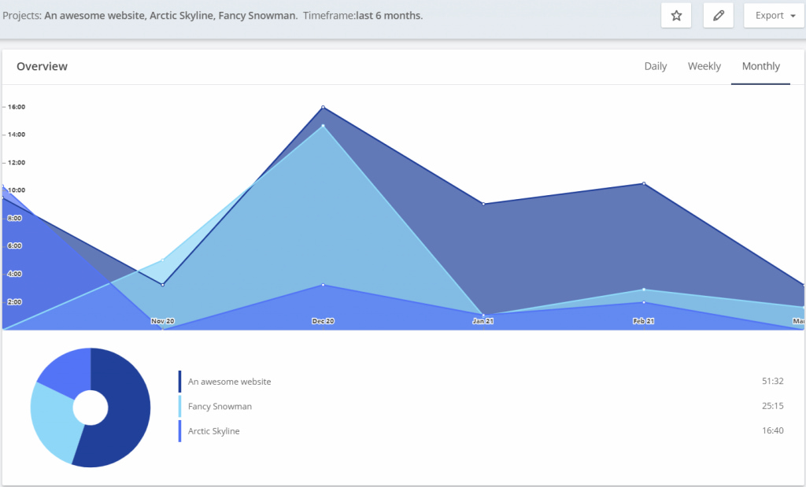Toggle 'An awesome website' legend entry
Viewport: 806px width, 487px height.
pyautogui.click(x=228, y=381)
